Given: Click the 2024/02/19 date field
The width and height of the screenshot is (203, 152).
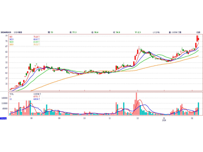Looking at the screenshot, I should (6, 32).
